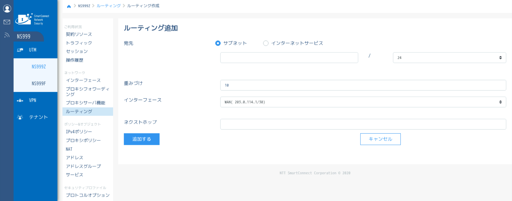Open the VPN menu section
This screenshot has height=201, width=512.
pyautogui.click(x=36, y=101)
